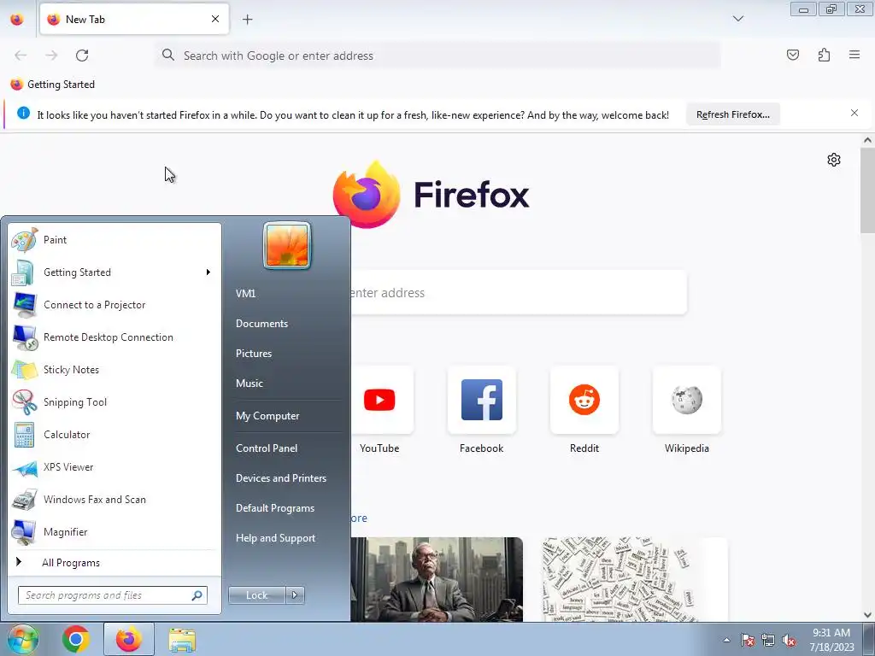Click the Action Center flag icon
Image resolution: width=875 pixels, height=656 pixels.
coord(748,640)
